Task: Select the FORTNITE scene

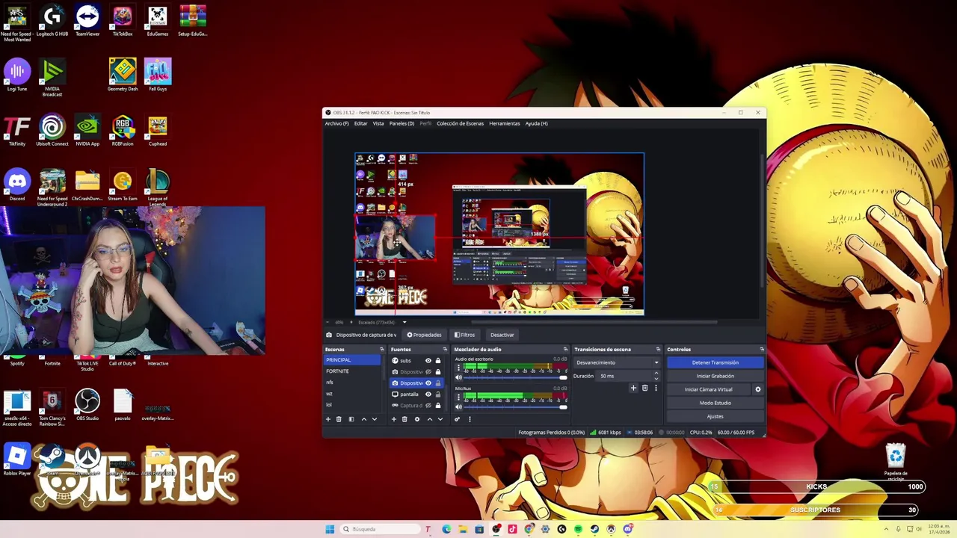Action: pyautogui.click(x=352, y=371)
